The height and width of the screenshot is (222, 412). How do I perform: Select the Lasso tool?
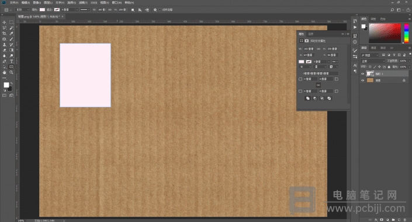click(x=4, y=28)
